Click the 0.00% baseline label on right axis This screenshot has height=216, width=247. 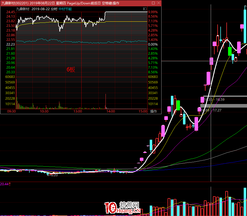click(152, 44)
